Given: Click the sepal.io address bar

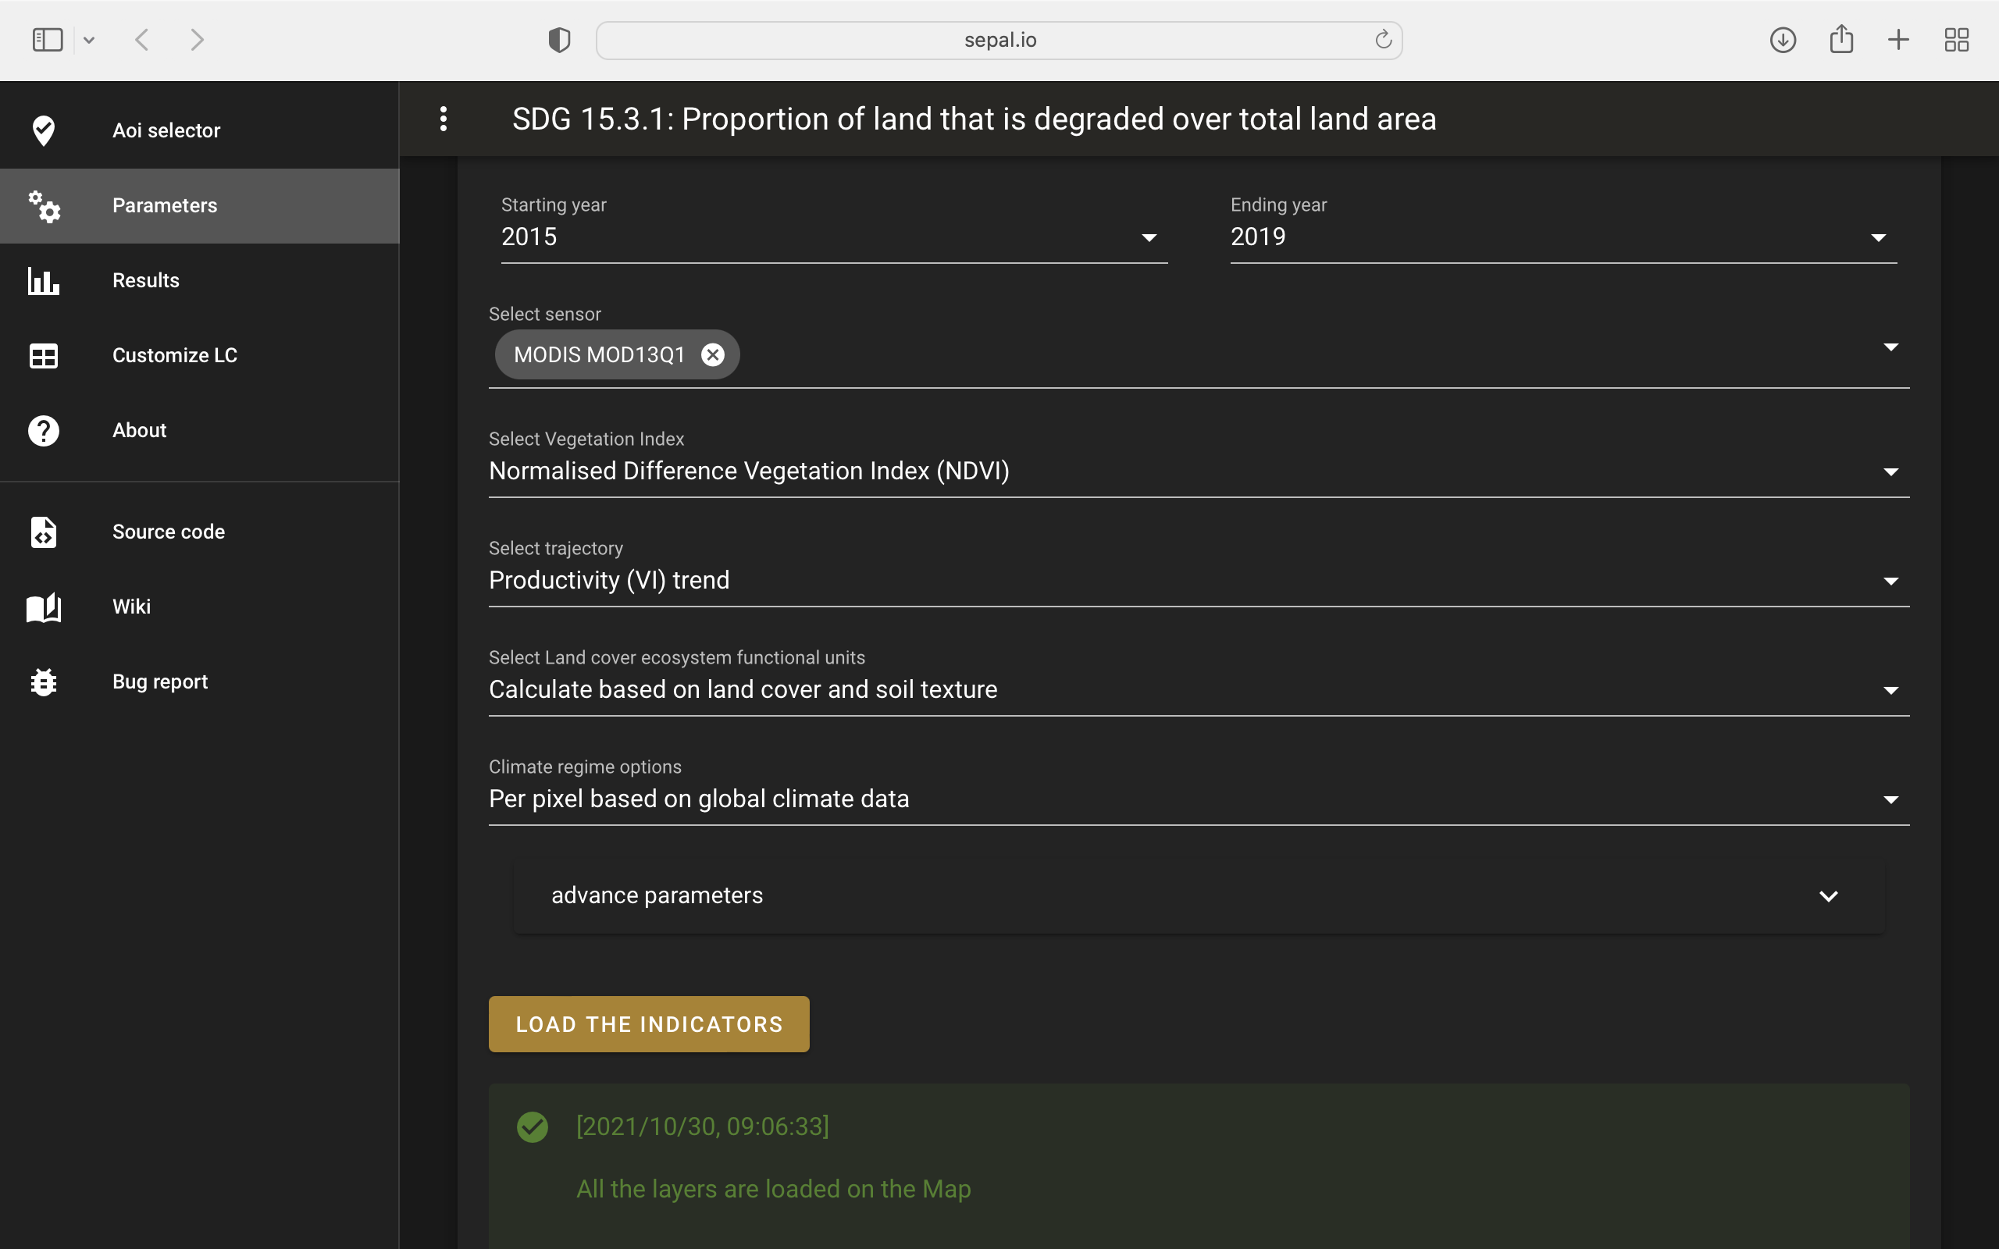Looking at the screenshot, I should [x=999, y=40].
